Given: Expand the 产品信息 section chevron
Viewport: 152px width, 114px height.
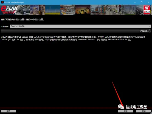Looking at the screenshot, I should (150, 31).
